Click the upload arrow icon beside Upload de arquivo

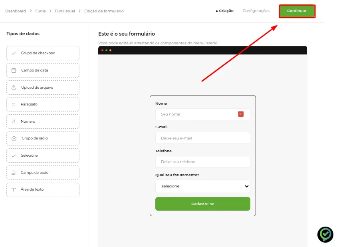pyautogui.click(x=14, y=88)
